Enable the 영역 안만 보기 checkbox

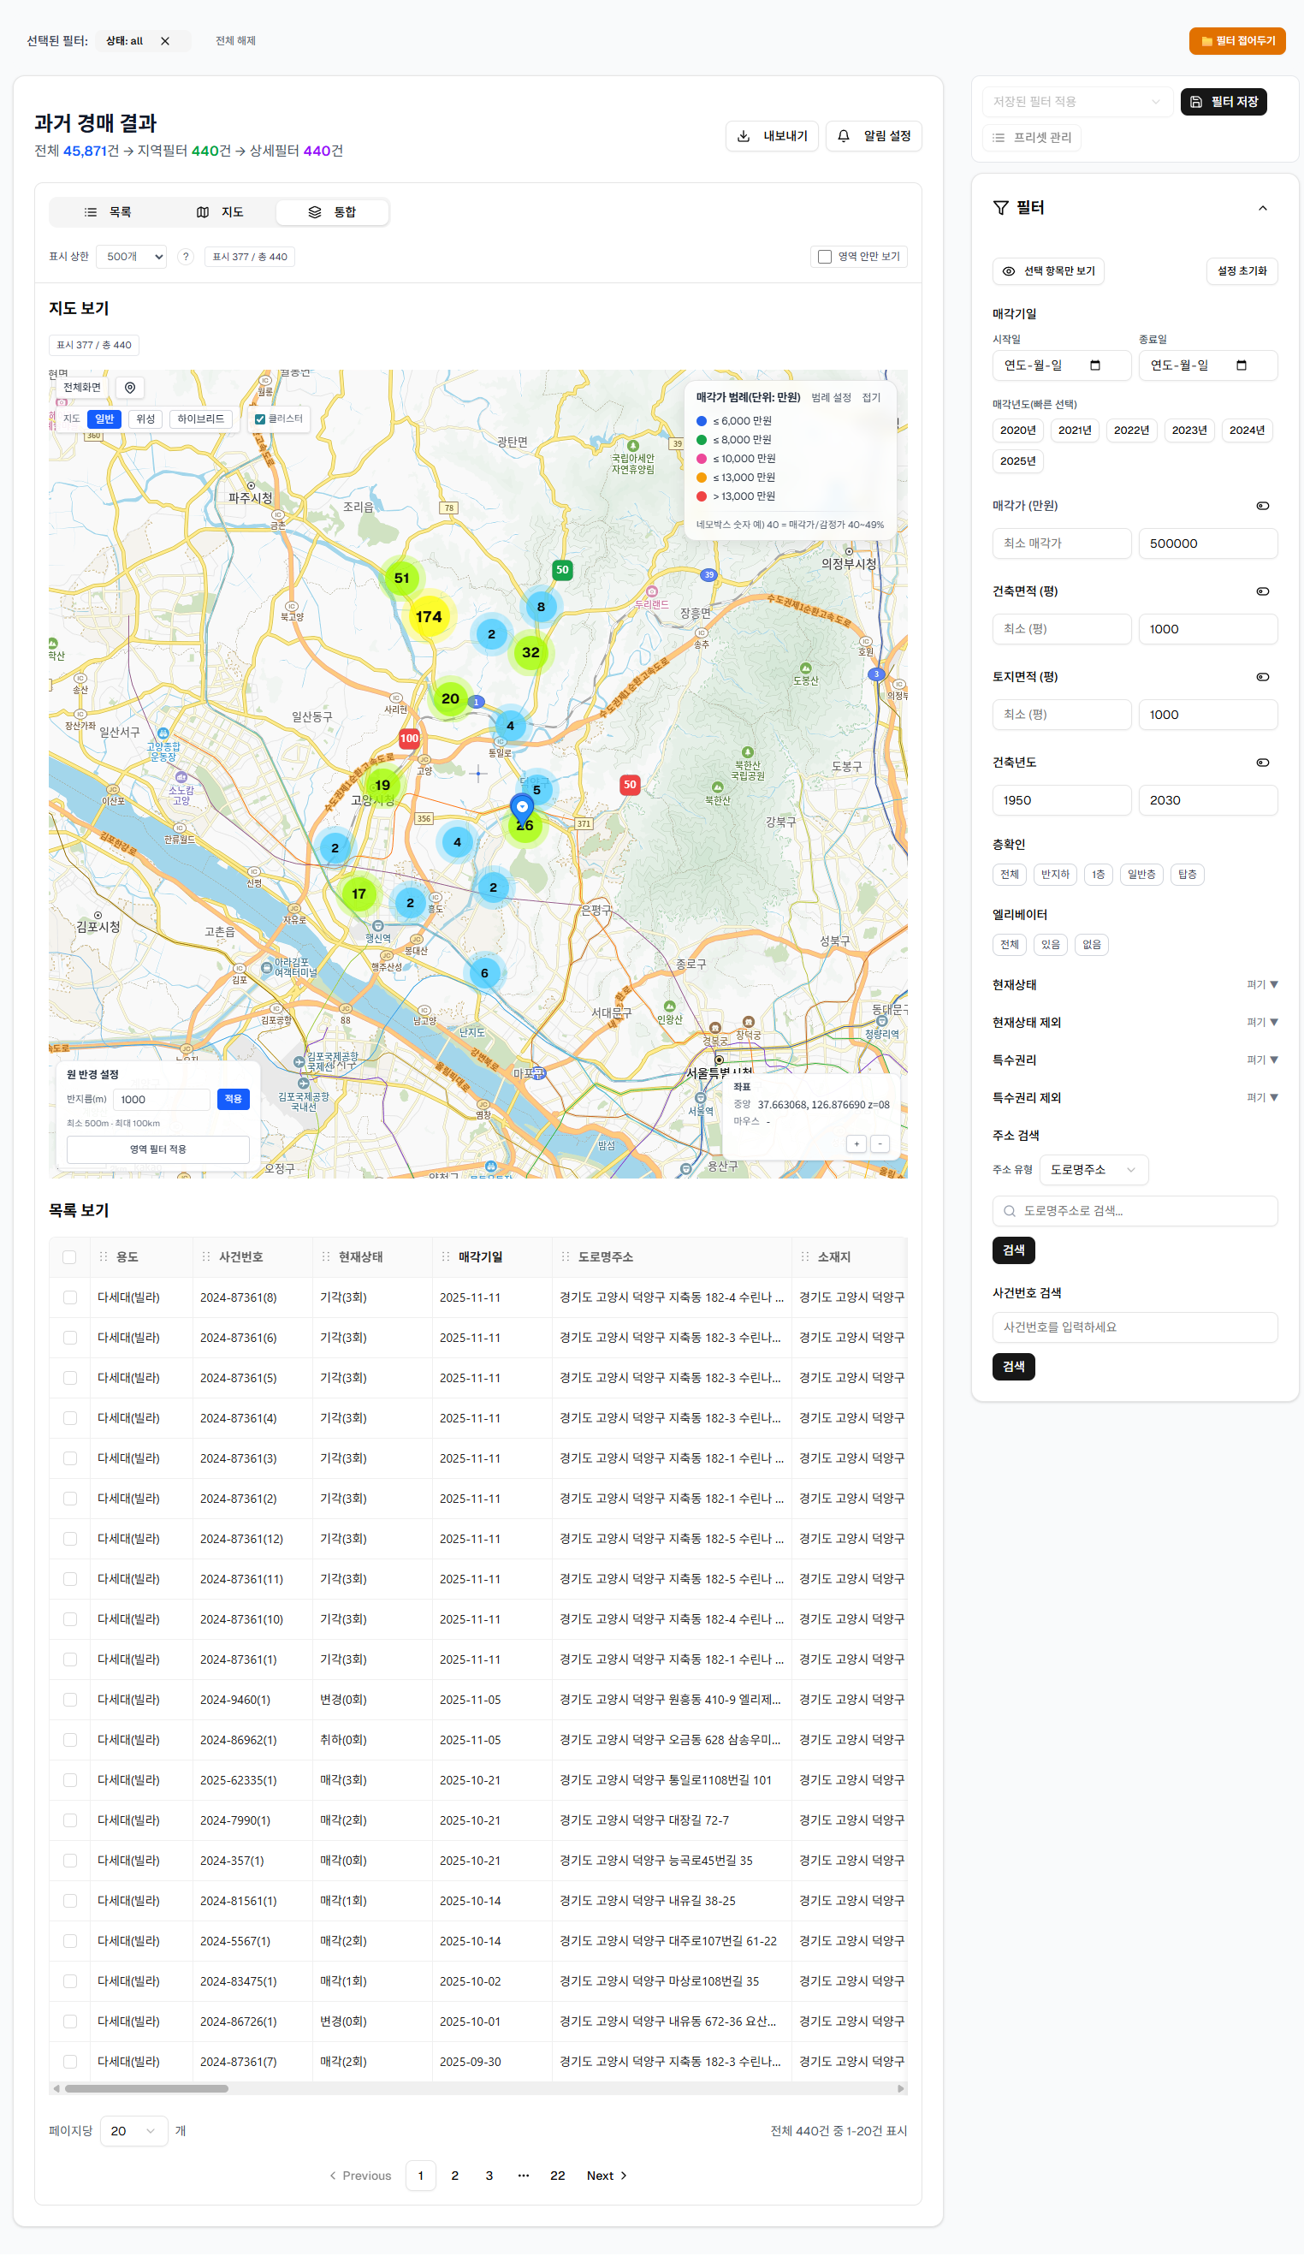click(825, 257)
